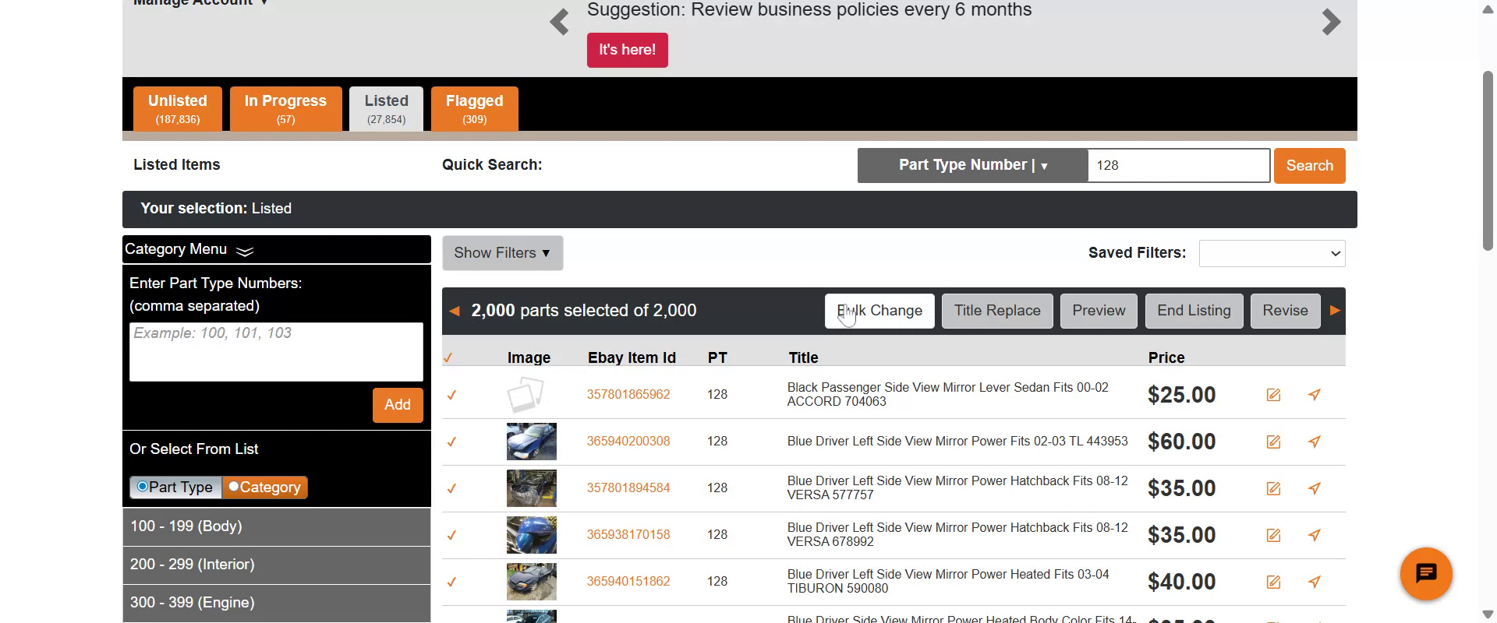The image size is (1497, 623).
Task: Open thumbnail of TL 443953 mirror
Action: click(x=532, y=442)
